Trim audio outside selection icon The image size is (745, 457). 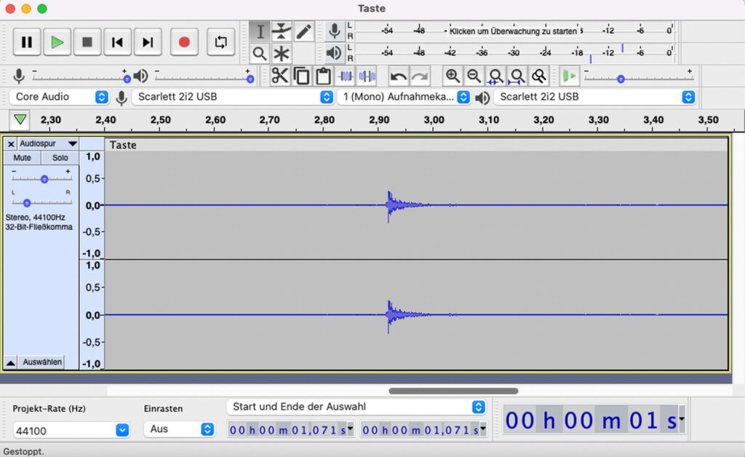point(346,76)
